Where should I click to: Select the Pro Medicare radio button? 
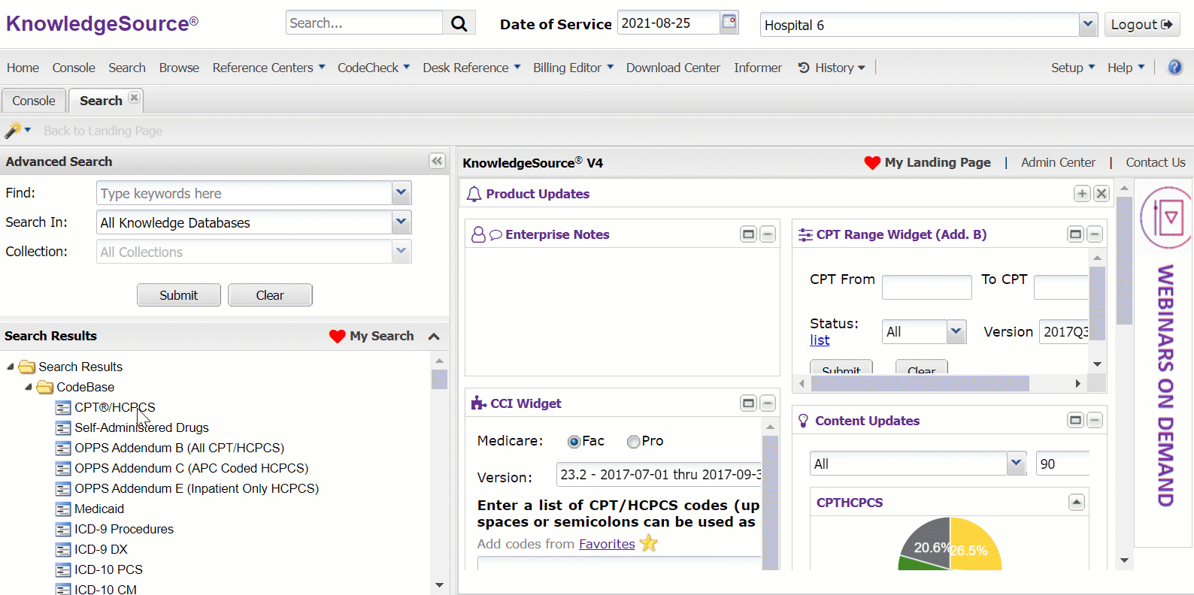(633, 442)
